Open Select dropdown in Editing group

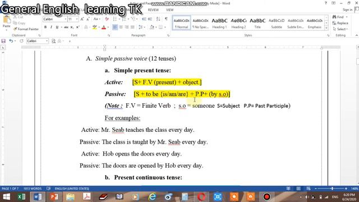coord(340,29)
